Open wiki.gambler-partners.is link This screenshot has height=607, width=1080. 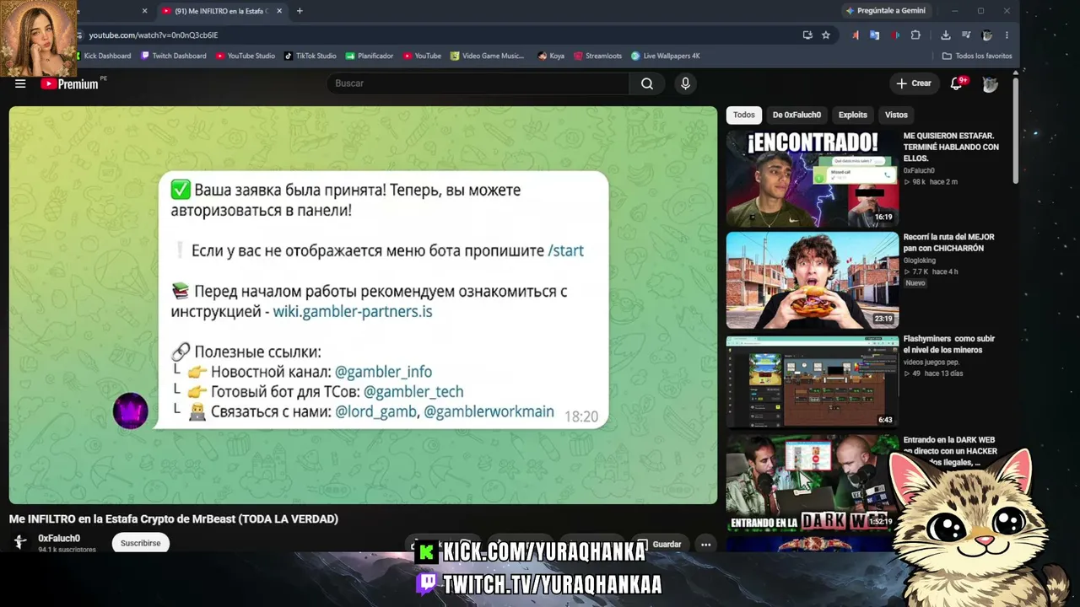click(x=353, y=312)
